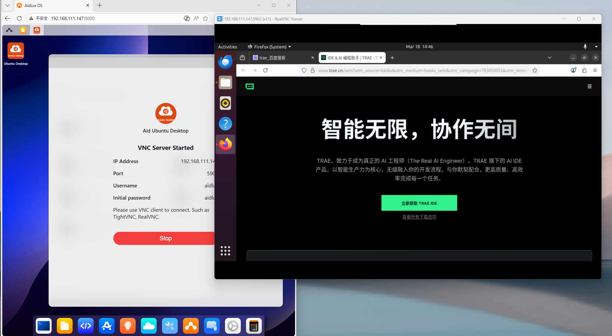Open the Firefox application hamburger menu
Screen dimensions: 612x336
click(x=595, y=70)
